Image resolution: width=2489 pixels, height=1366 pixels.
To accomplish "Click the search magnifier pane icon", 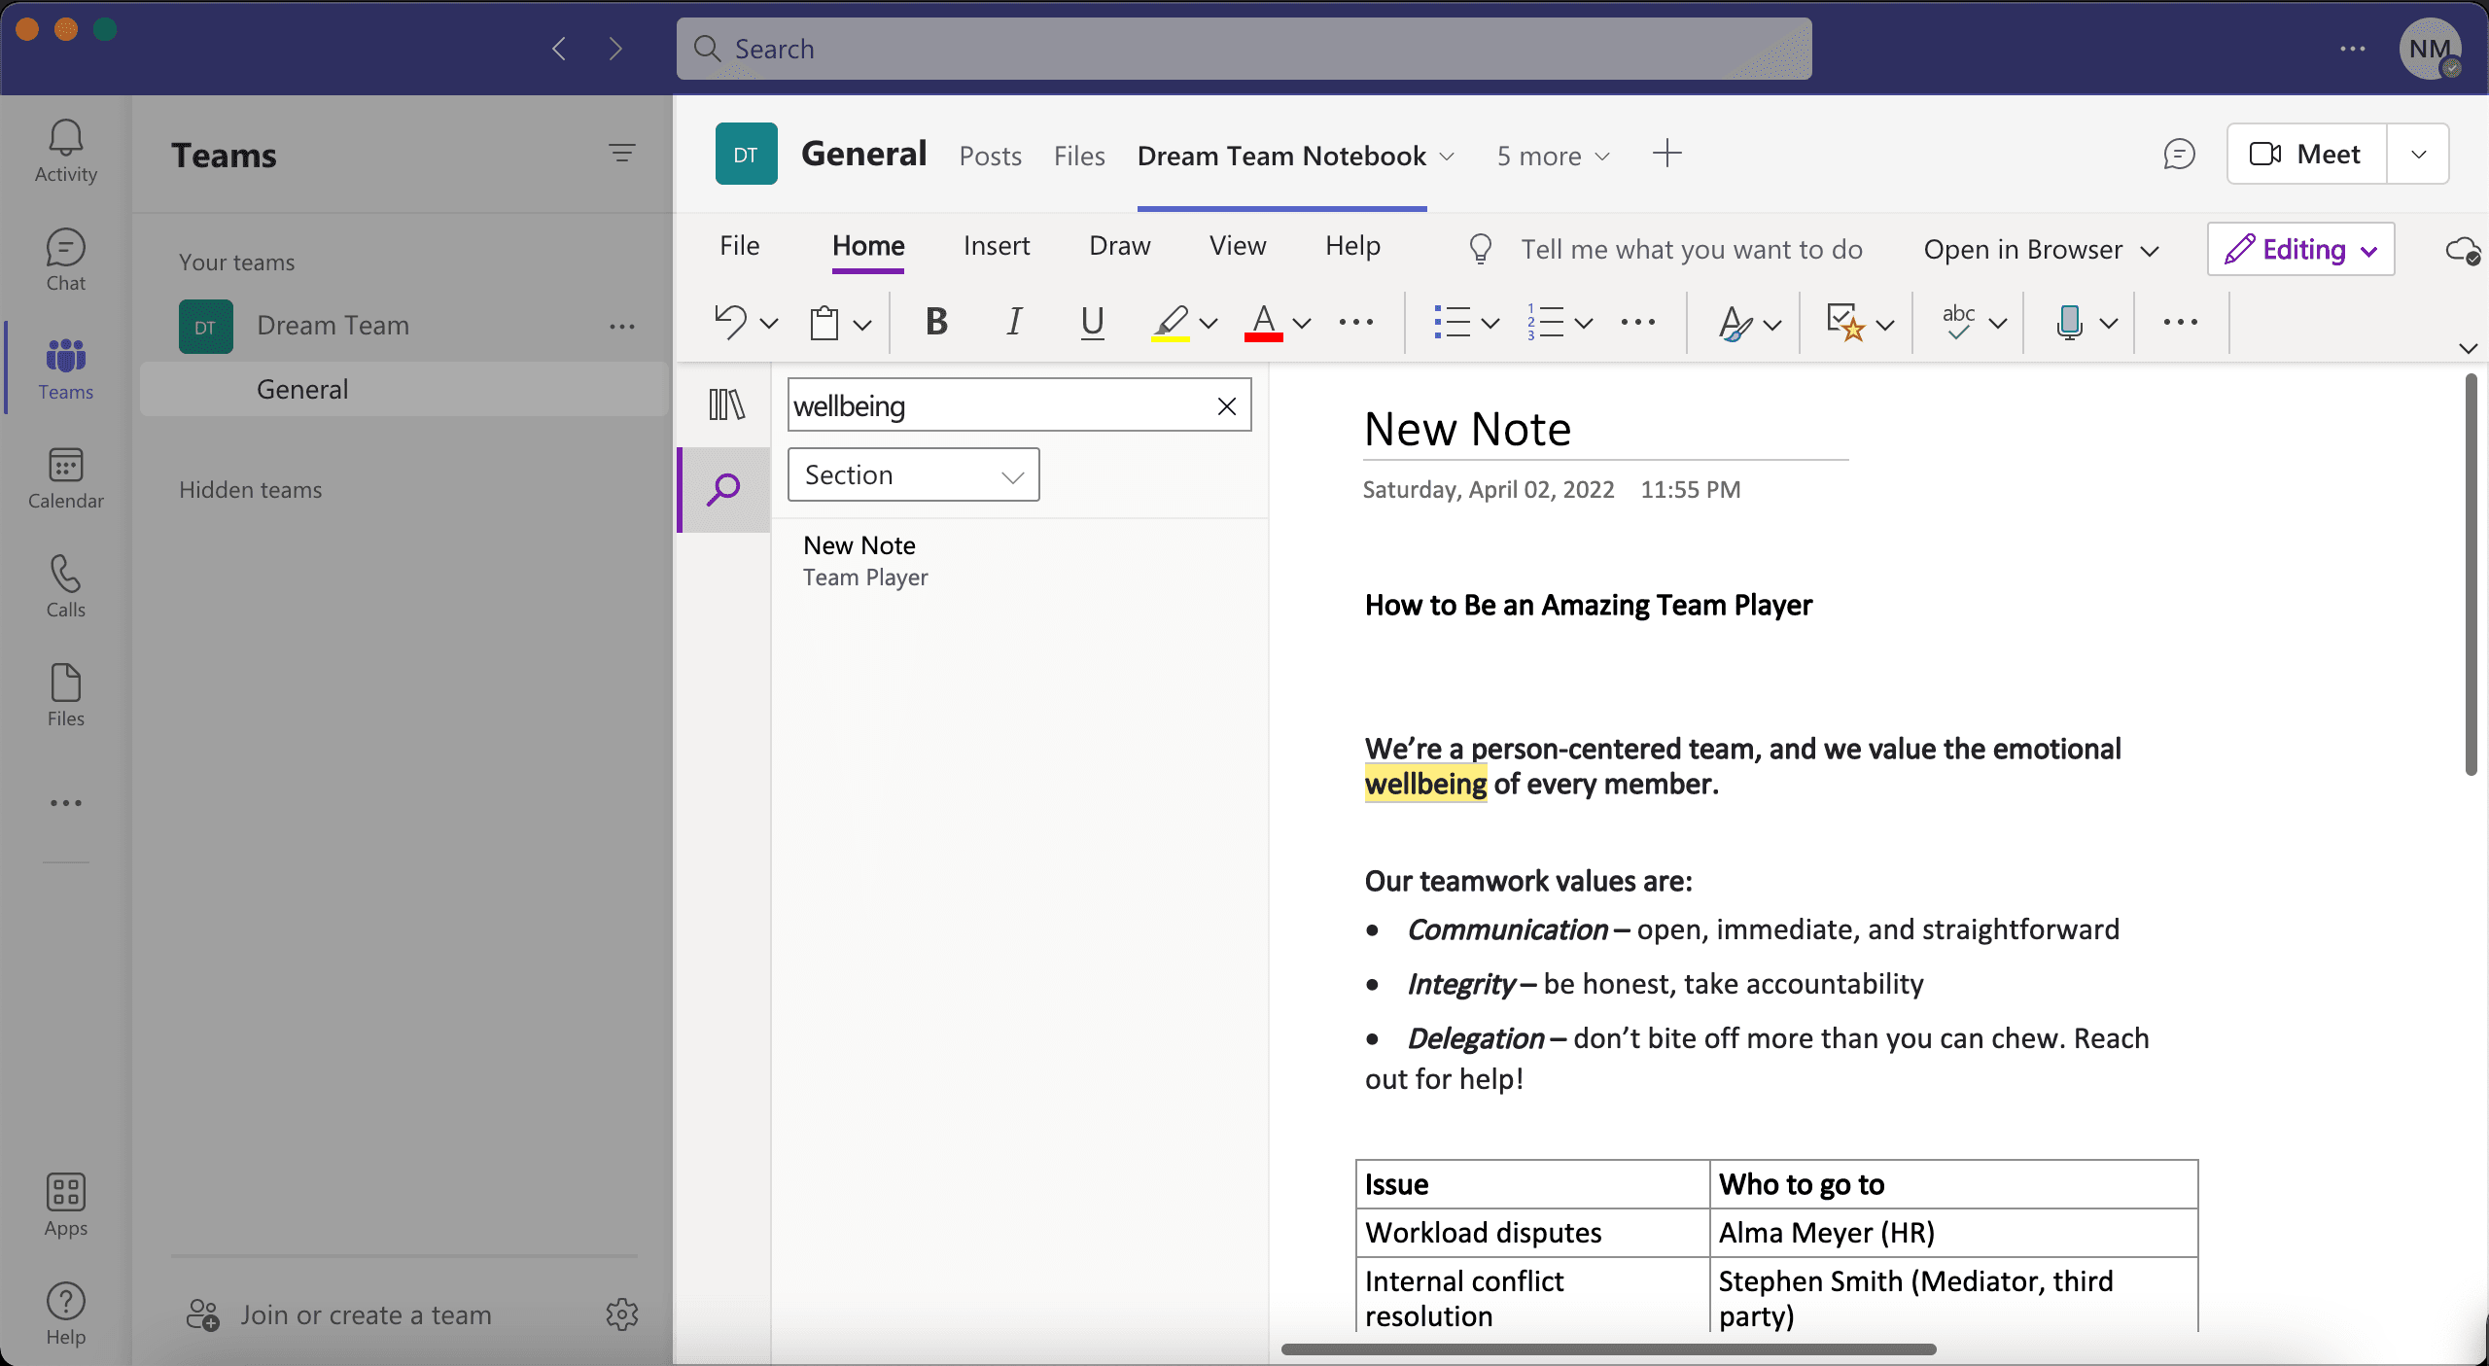I will [x=724, y=489].
